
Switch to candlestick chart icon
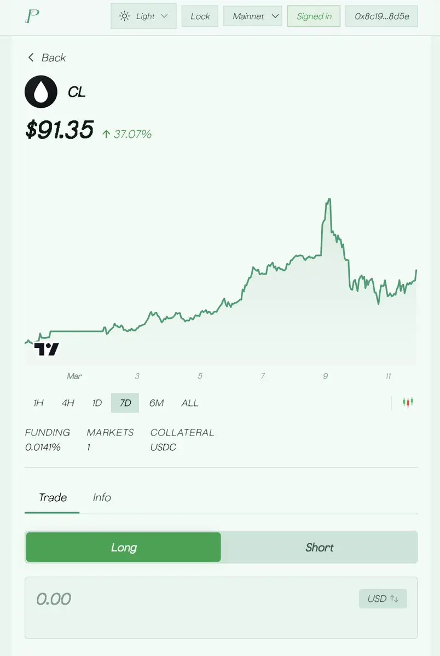point(408,403)
